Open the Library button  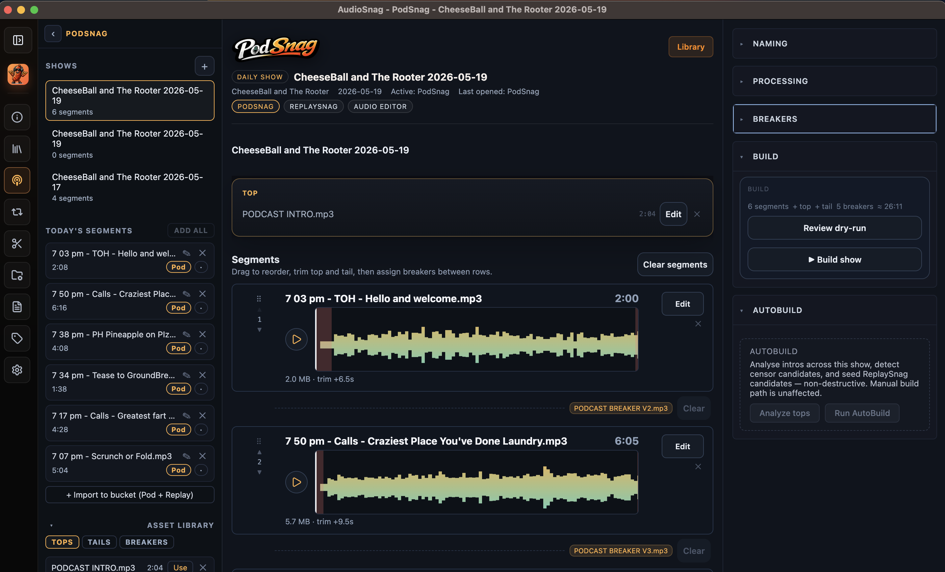pos(690,47)
